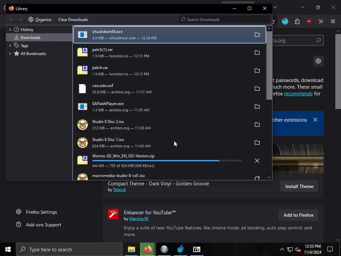Expand the All Bookmarks tree node

[x=10, y=54]
